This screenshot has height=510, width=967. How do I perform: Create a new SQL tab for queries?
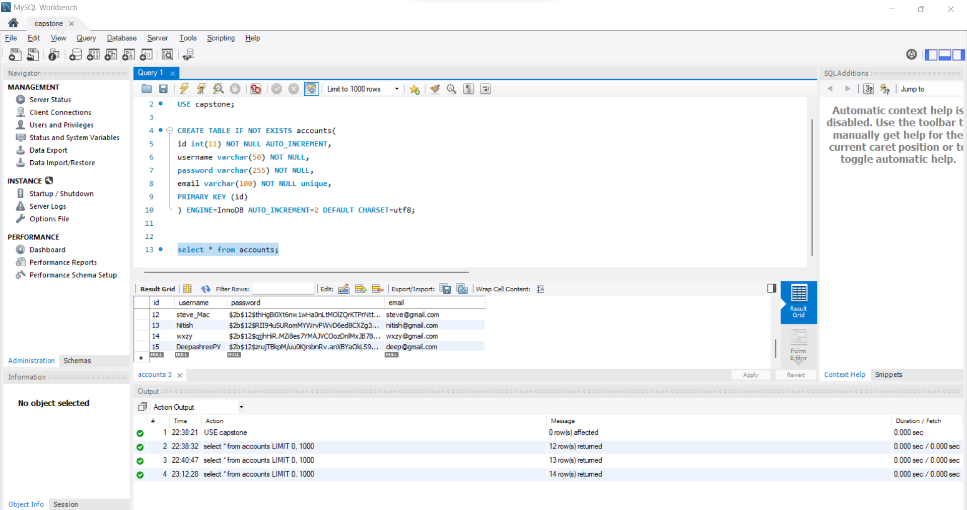click(15, 54)
